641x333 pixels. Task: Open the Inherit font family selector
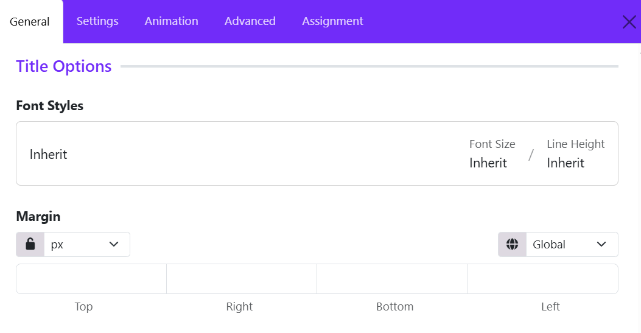click(48, 155)
